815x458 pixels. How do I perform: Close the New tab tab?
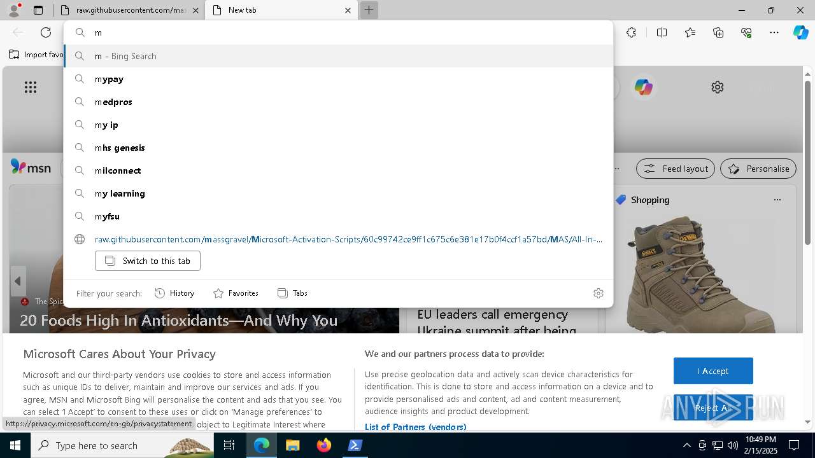coord(348,10)
